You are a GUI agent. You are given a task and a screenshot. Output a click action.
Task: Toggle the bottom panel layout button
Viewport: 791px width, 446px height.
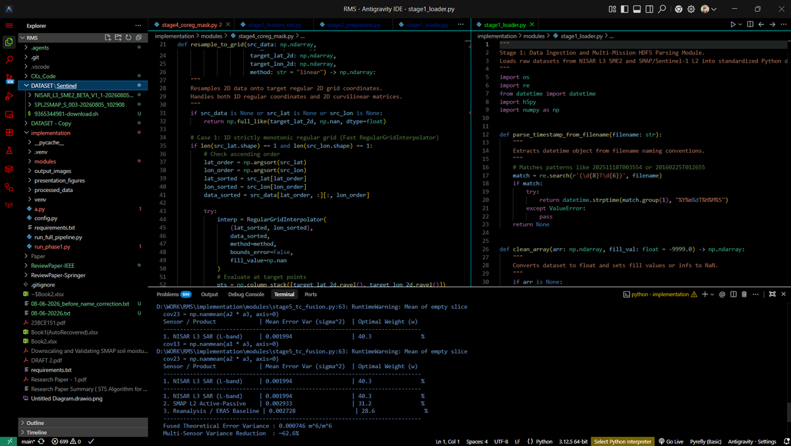click(638, 9)
